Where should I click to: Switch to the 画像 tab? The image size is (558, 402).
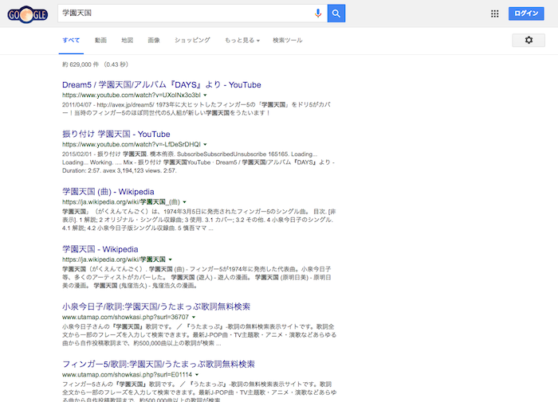[x=154, y=40]
